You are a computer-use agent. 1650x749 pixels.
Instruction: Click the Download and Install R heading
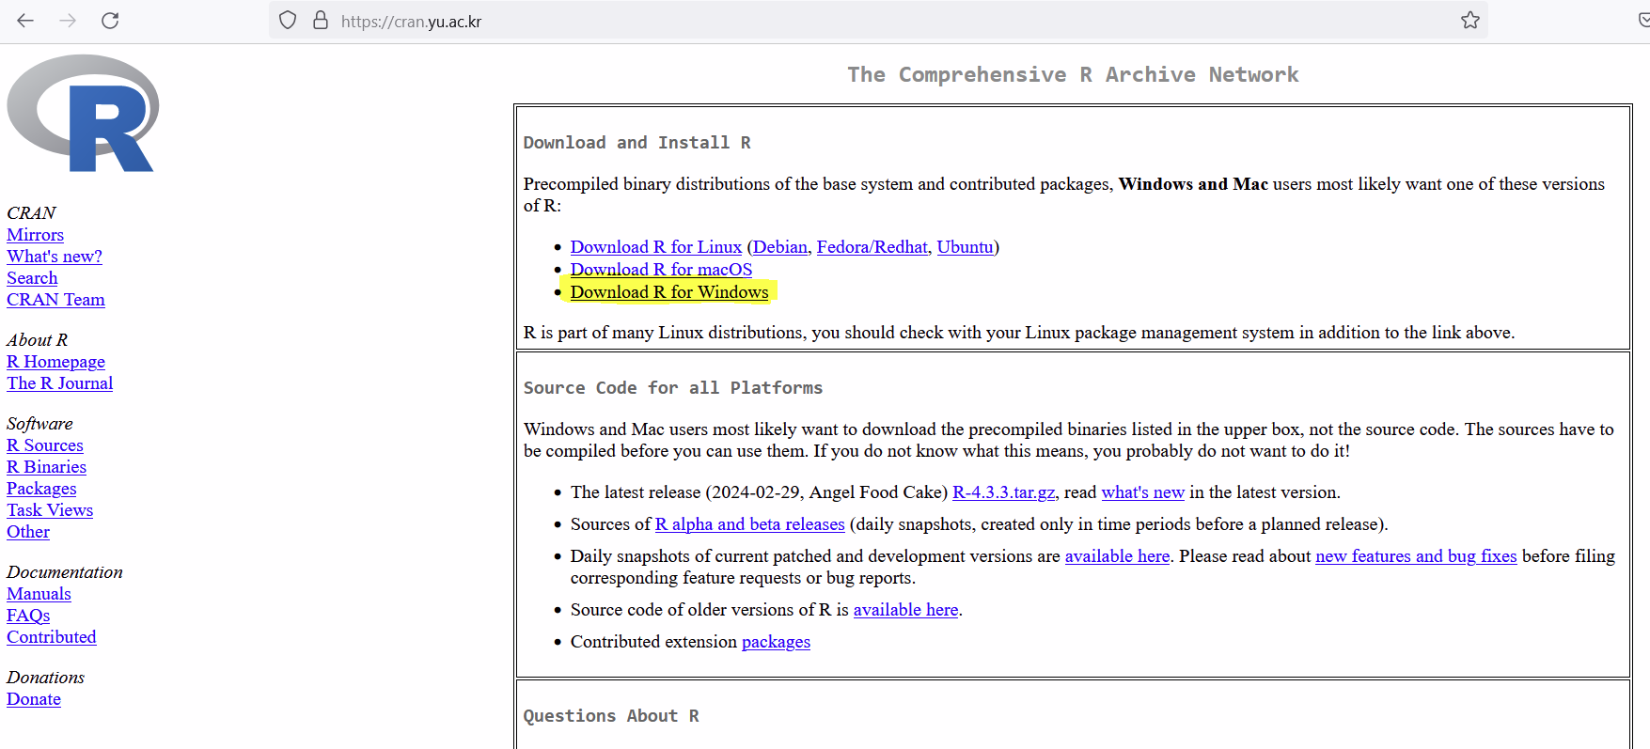tap(636, 143)
